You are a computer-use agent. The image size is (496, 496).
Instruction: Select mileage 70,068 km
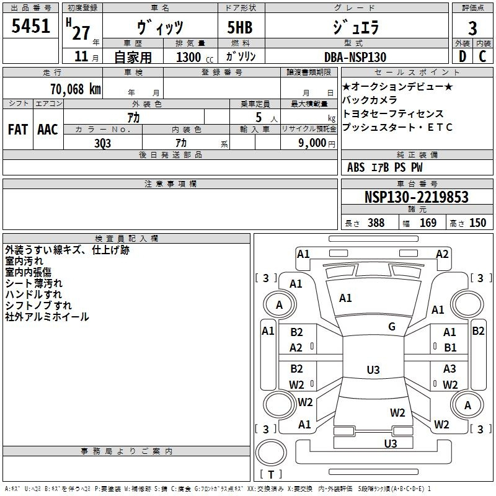point(76,89)
